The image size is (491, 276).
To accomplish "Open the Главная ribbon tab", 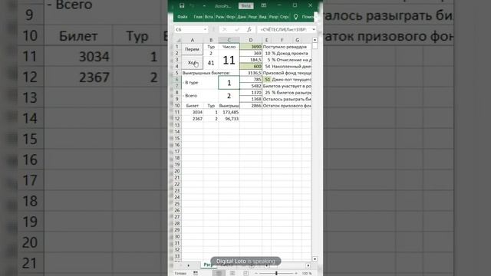I will (x=198, y=17).
